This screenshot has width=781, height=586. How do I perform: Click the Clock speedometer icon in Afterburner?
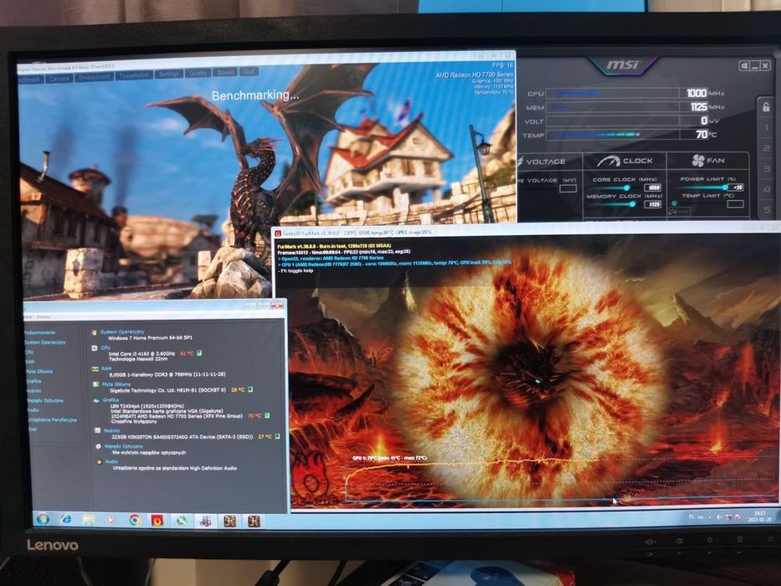pyautogui.click(x=607, y=161)
